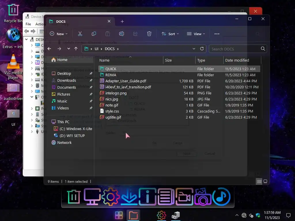Select Network in the sidebar
The height and width of the screenshot is (221, 295).
[x=64, y=143]
